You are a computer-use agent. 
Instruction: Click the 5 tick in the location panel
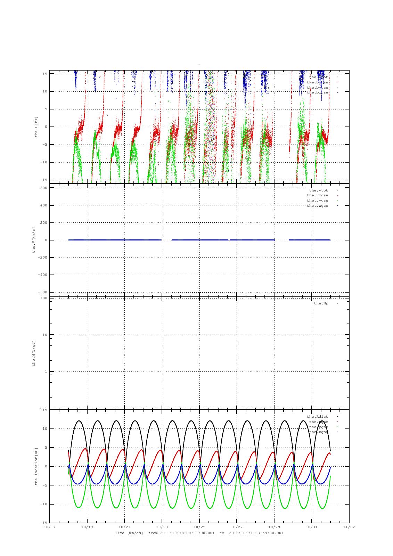tap(46, 448)
